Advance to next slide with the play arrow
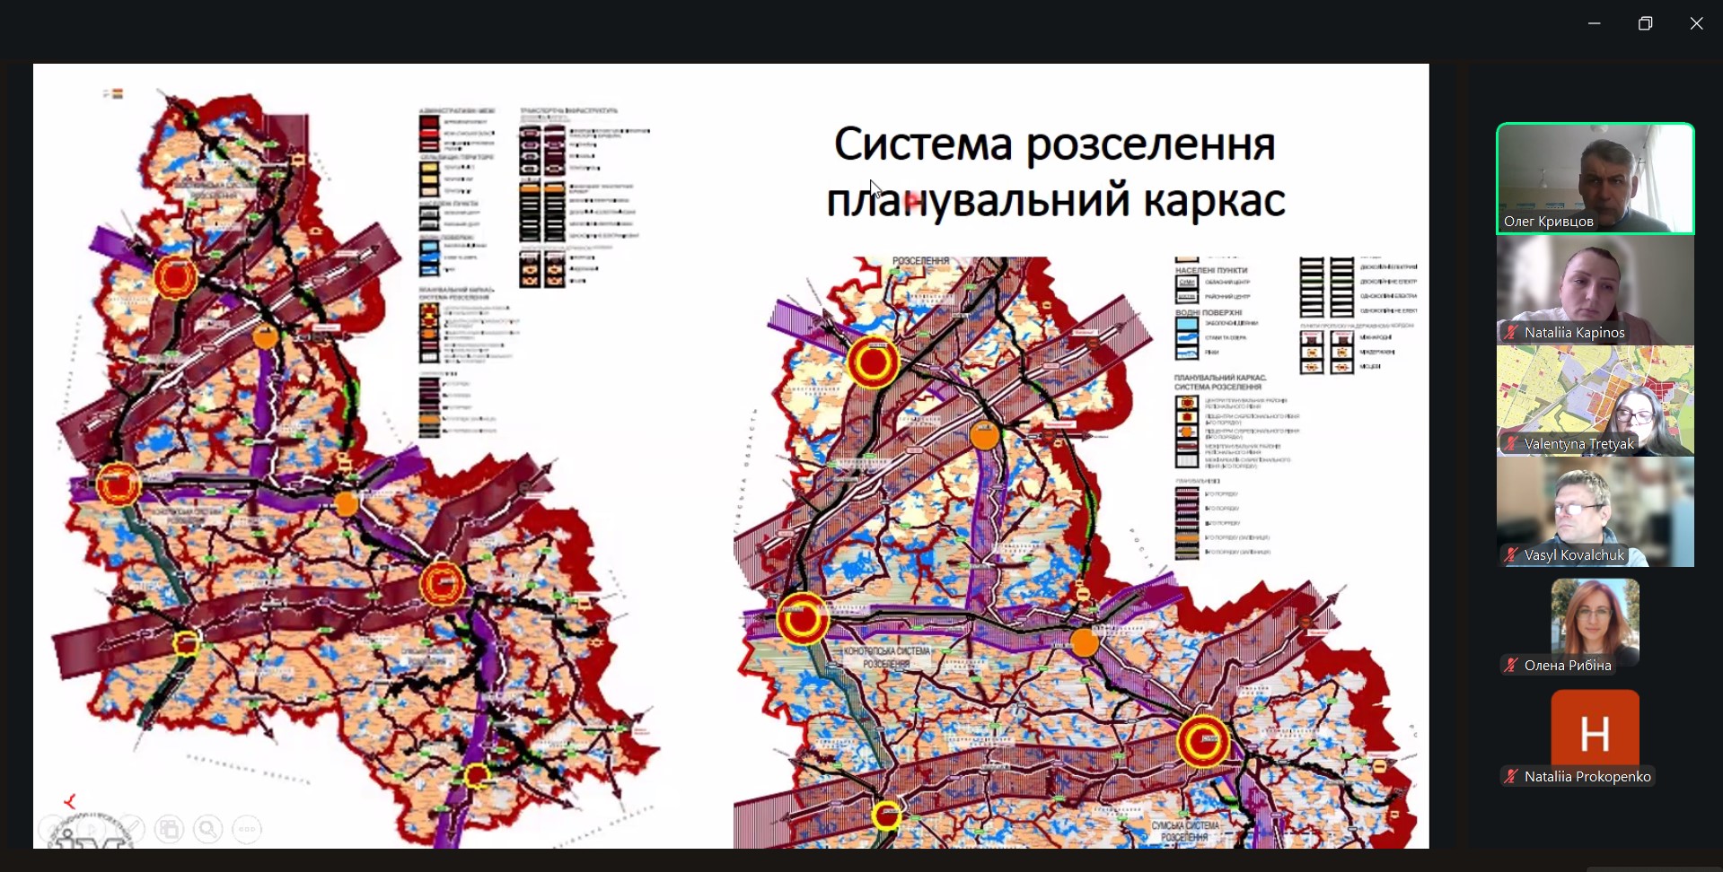 coord(92,830)
